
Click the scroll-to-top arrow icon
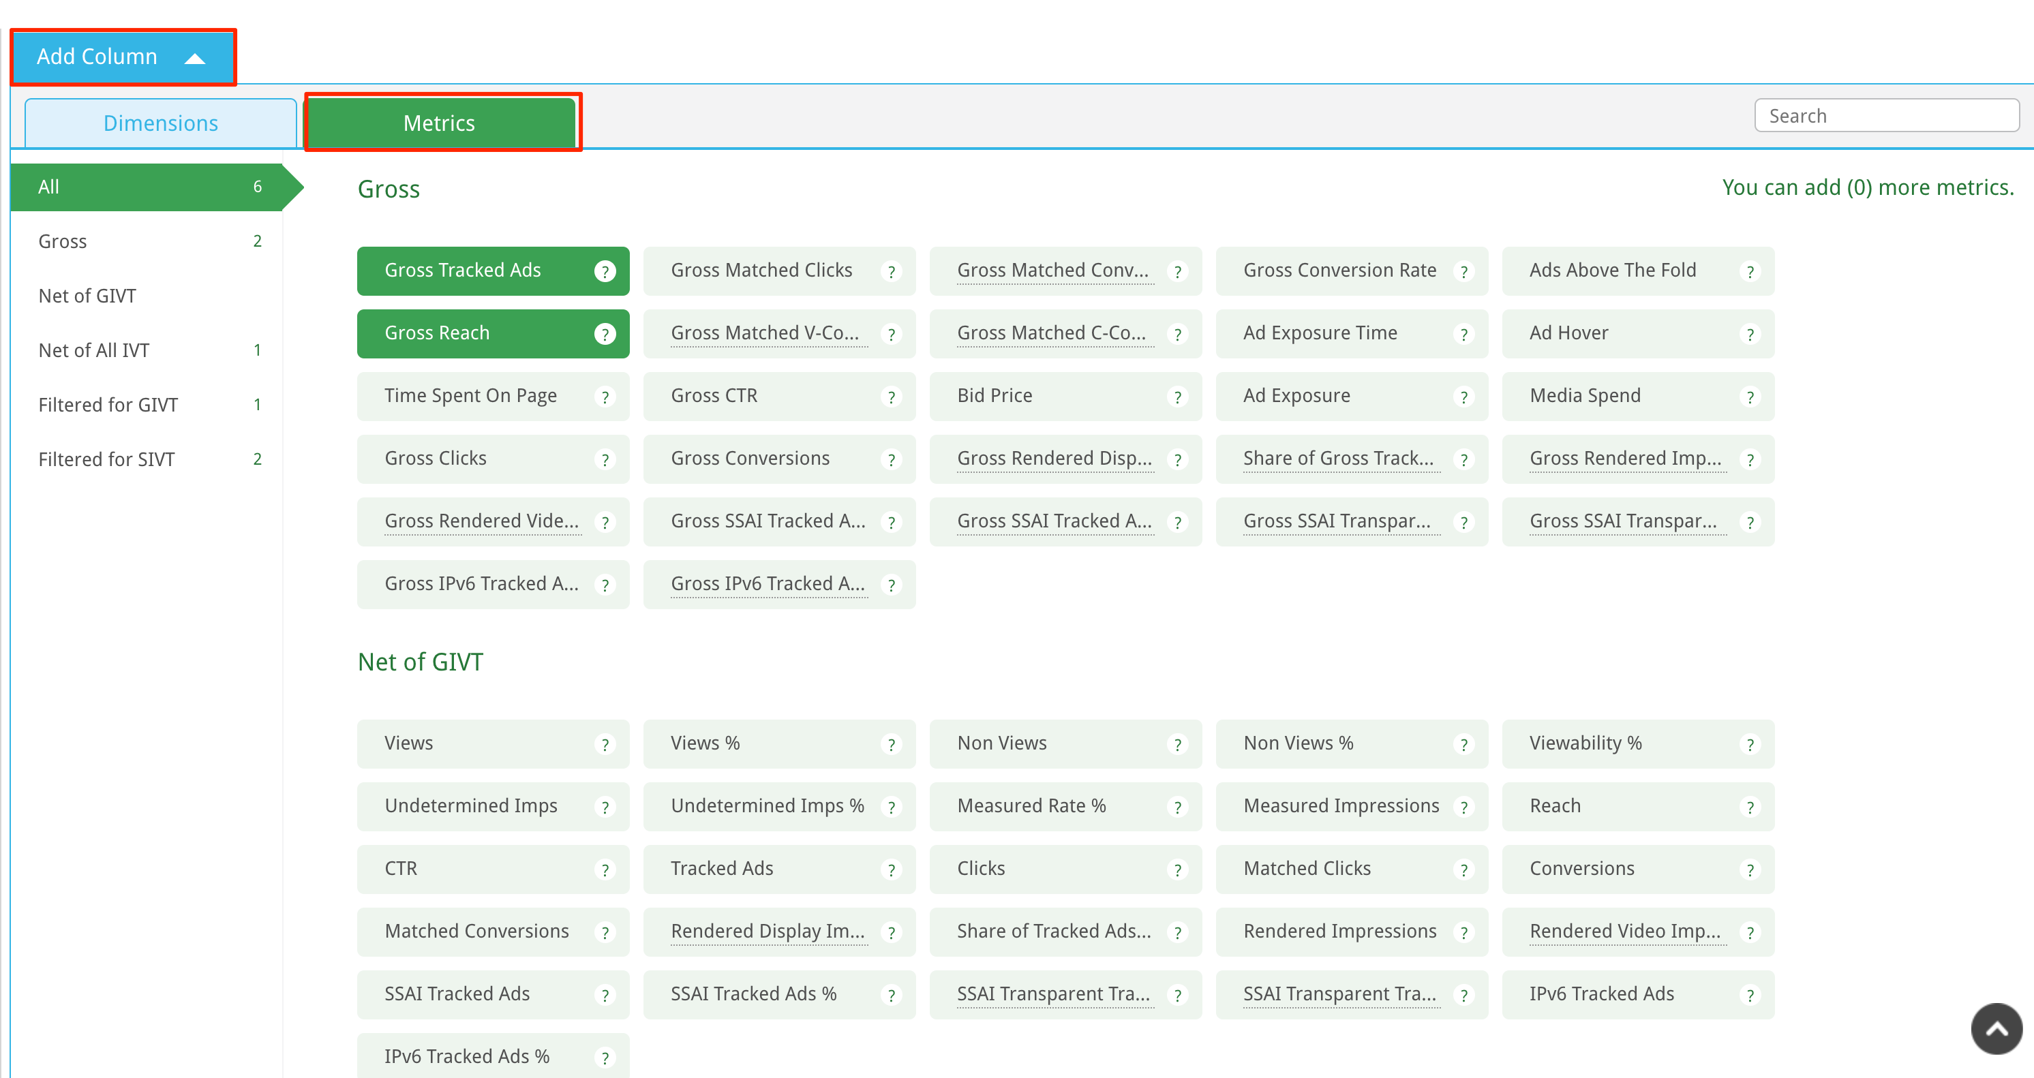(x=1996, y=1028)
